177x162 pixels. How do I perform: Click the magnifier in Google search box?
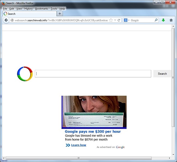(x=156, y=20)
